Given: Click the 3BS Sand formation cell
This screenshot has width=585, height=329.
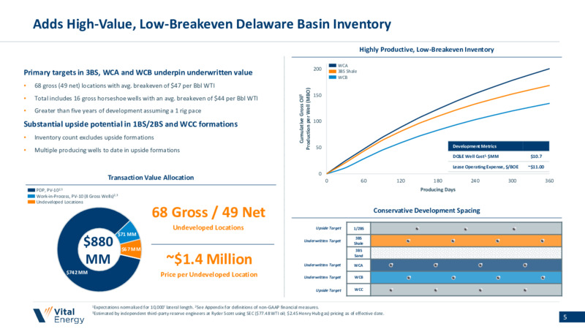Looking at the screenshot, I should pyautogui.click(x=358, y=253).
